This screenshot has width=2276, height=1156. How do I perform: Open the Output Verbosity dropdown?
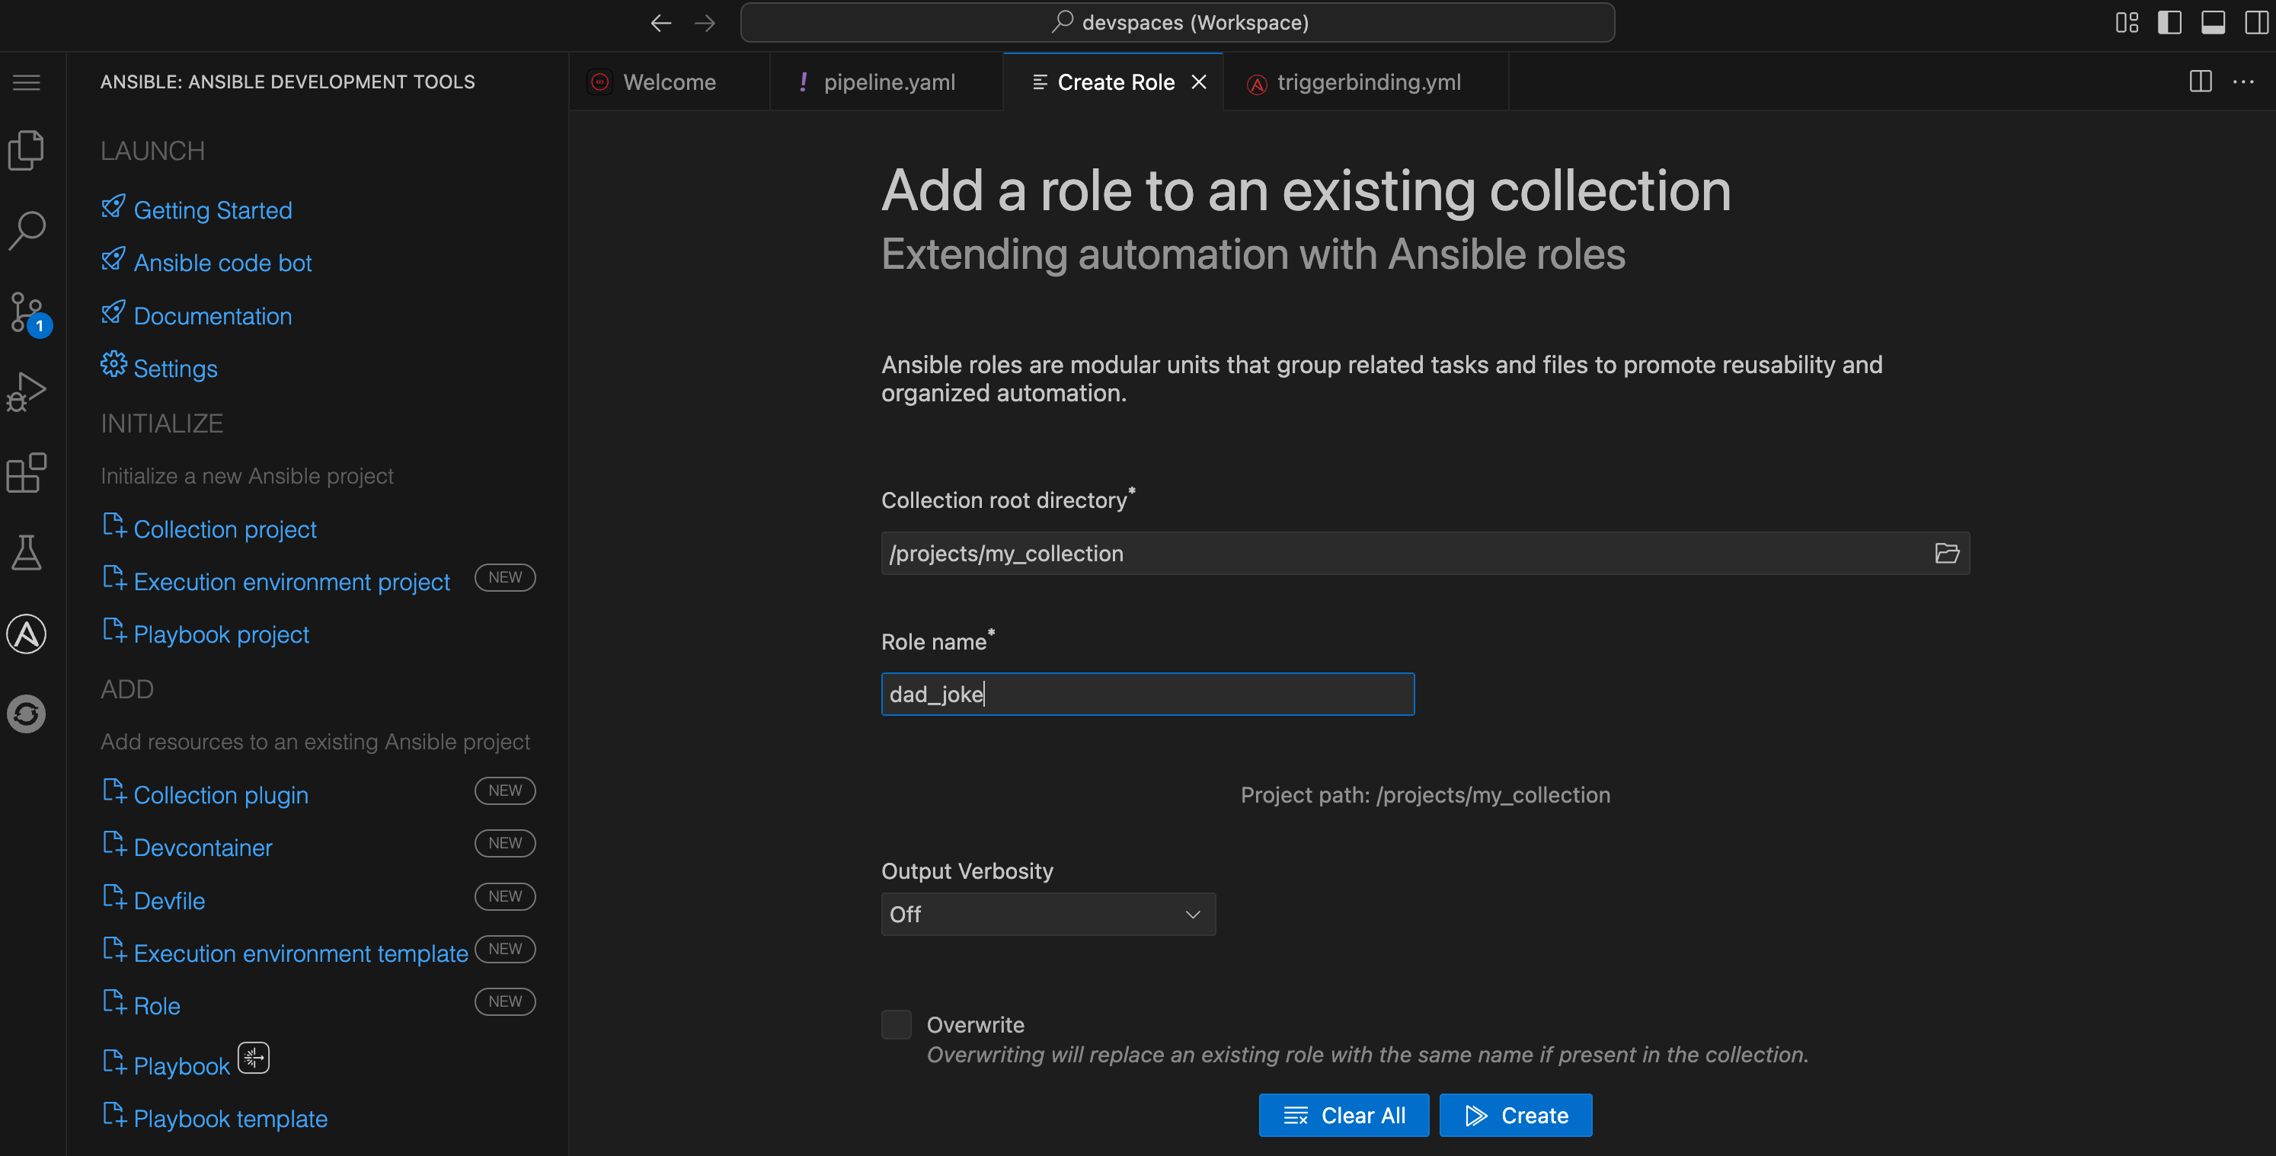coord(1048,914)
